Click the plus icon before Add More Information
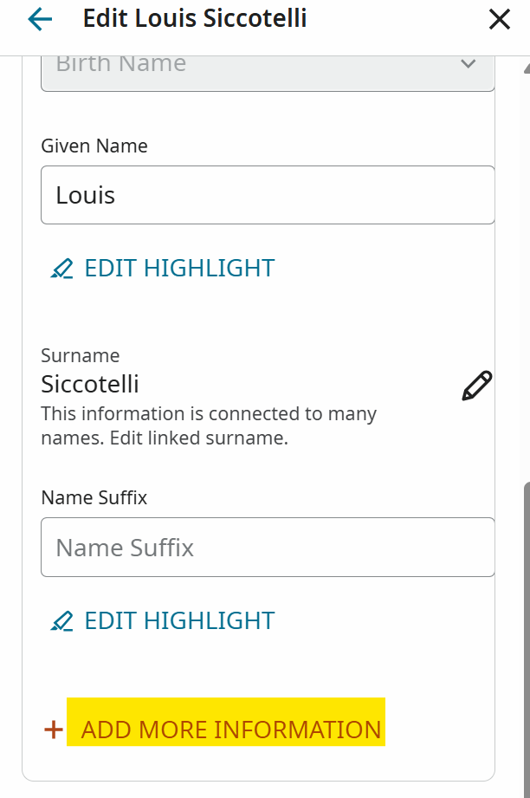Image resolution: width=530 pixels, height=798 pixels. [54, 730]
